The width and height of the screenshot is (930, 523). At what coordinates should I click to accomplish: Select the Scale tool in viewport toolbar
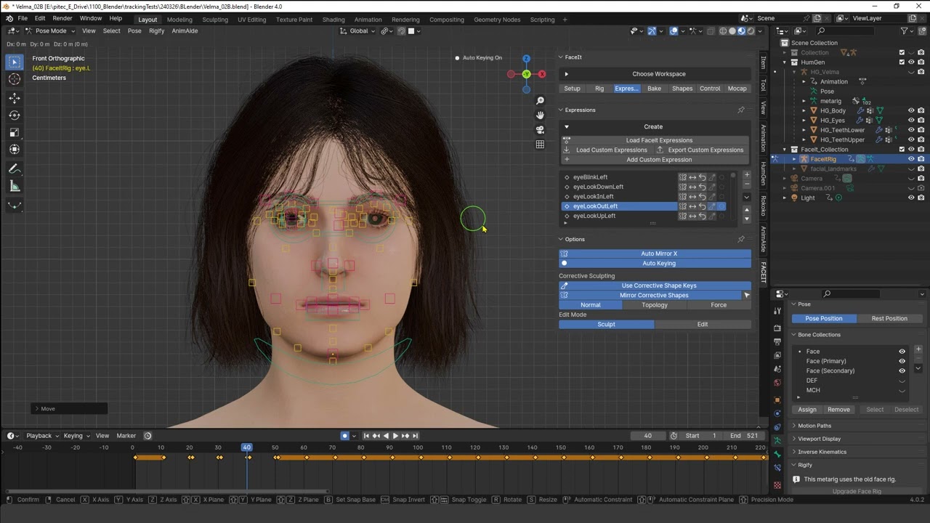click(x=15, y=132)
